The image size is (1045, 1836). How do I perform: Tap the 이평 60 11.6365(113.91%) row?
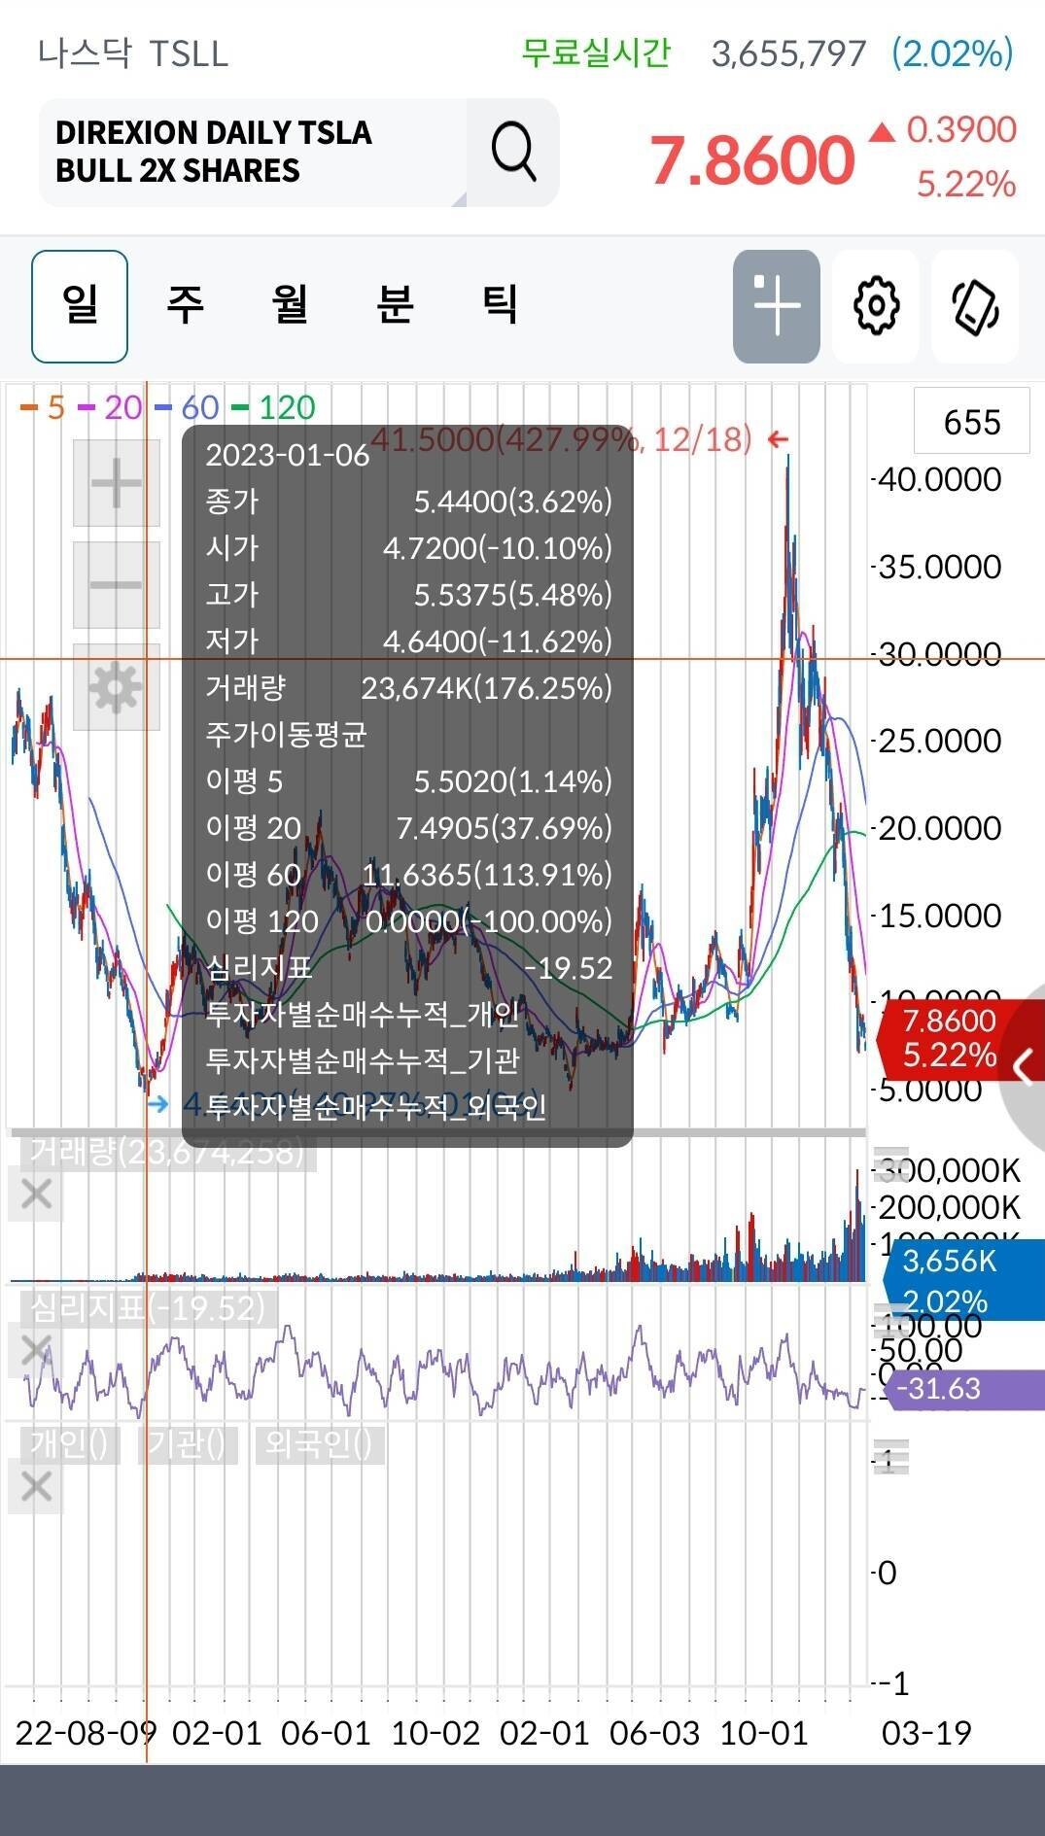(x=408, y=875)
